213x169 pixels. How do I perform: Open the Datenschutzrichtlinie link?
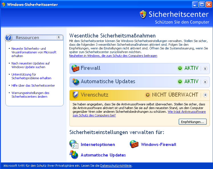(116, 166)
